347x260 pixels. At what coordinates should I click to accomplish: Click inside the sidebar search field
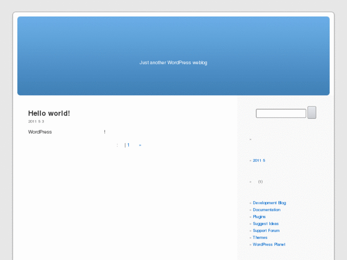coord(281,113)
